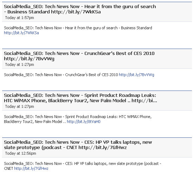The width and height of the screenshot is (193, 173).
Task: Open the 'Sprint Product Roadmap Leaks' note title
Action: point(81,98)
